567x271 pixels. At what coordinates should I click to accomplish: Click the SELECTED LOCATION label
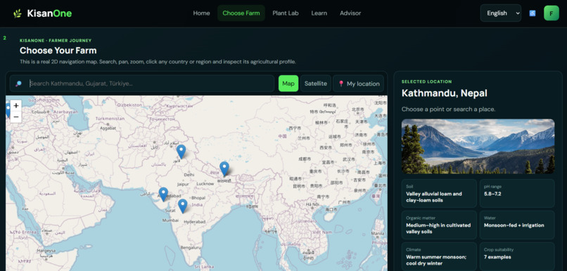(x=426, y=82)
